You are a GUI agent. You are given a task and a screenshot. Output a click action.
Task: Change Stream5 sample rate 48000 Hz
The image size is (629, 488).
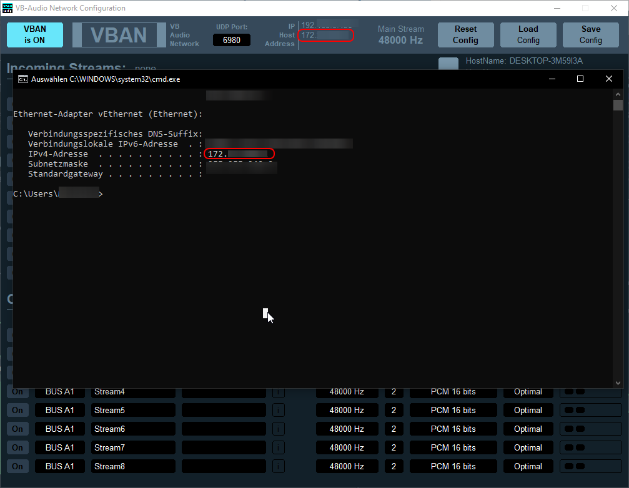click(x=347, y=410)
